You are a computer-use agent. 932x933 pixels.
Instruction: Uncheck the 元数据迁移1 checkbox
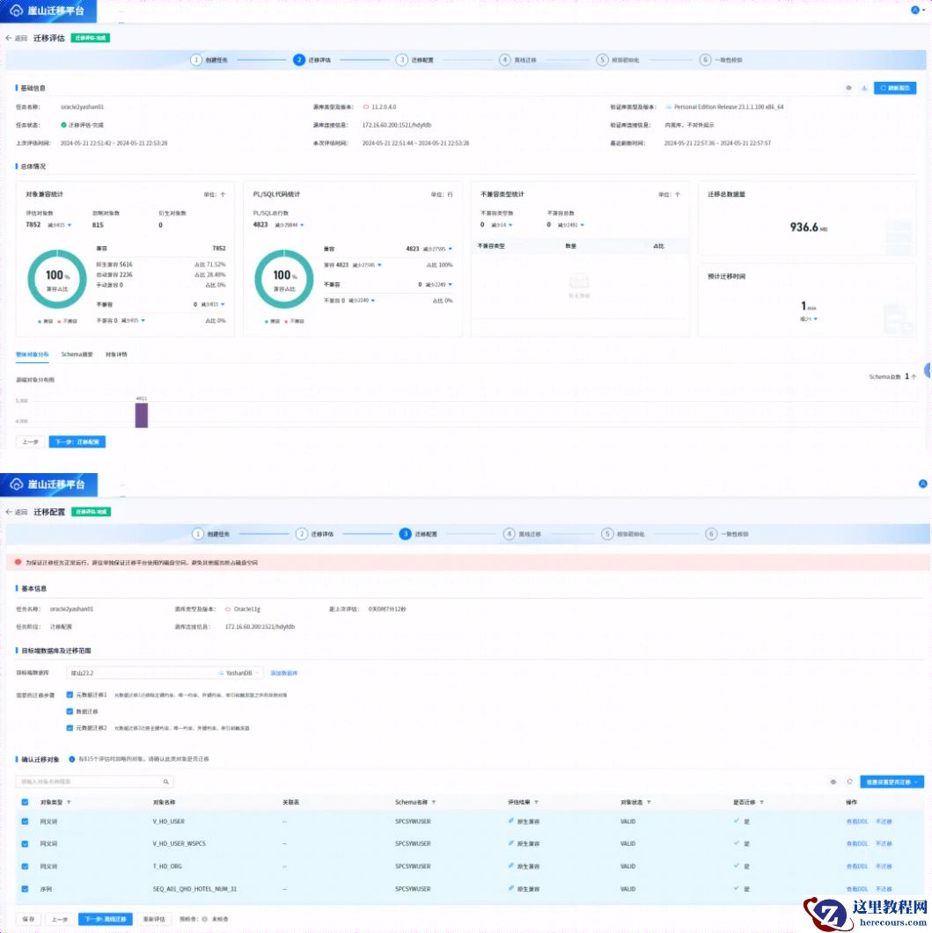(70, 695)
